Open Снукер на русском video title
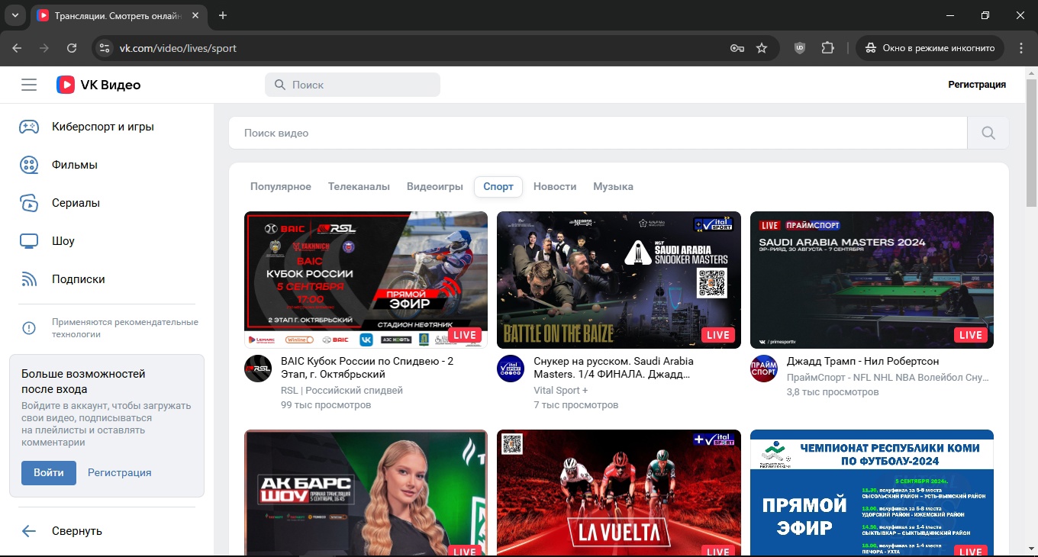This screenshot has width=1038, height=557. 614,368
